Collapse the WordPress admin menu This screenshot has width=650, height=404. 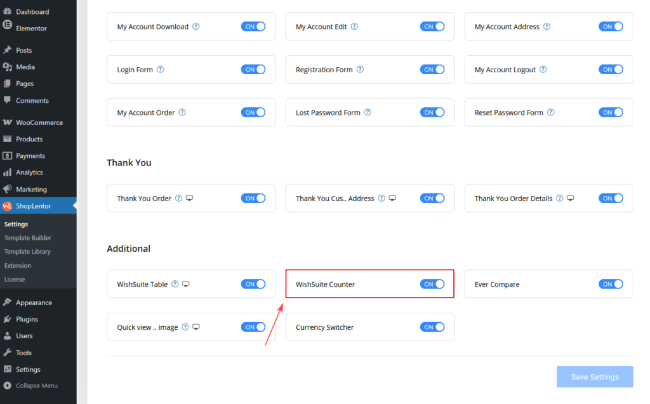pos(36,386)
